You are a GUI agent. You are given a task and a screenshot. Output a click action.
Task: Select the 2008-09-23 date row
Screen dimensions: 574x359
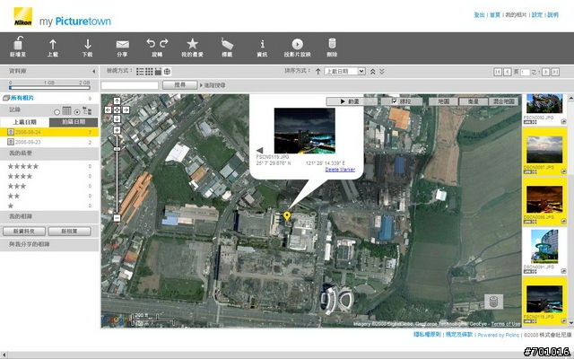[x=49, y=142]
